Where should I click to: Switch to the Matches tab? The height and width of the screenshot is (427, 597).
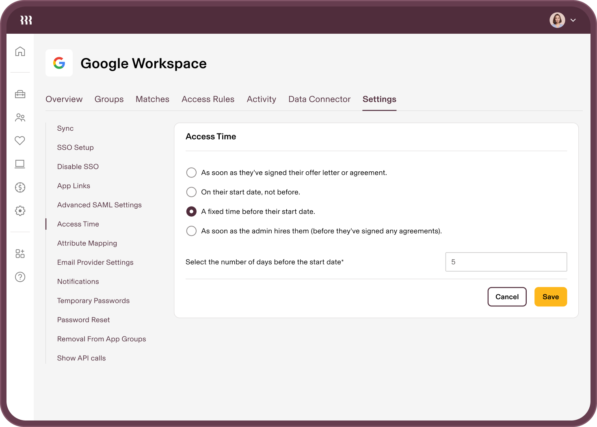[x=152, y=99]
